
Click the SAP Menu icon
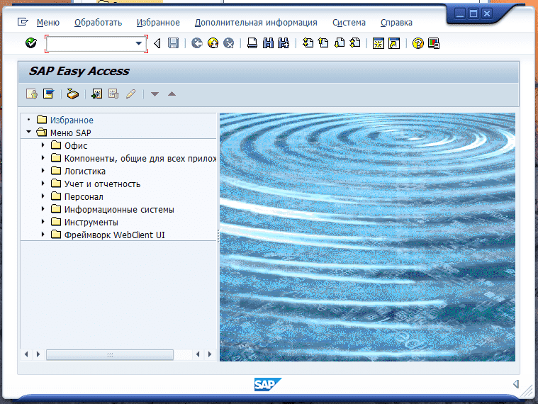[x=48, y=94]
